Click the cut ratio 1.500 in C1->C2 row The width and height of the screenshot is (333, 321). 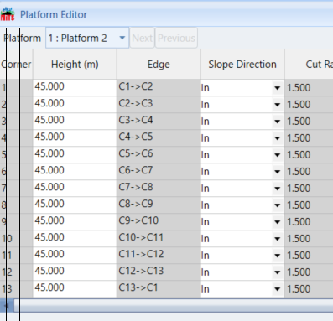pos(309,88)
